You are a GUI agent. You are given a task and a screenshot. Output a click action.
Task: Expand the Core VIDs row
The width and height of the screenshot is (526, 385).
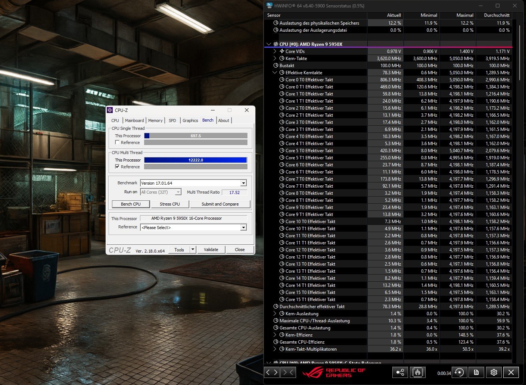point(275,51)
